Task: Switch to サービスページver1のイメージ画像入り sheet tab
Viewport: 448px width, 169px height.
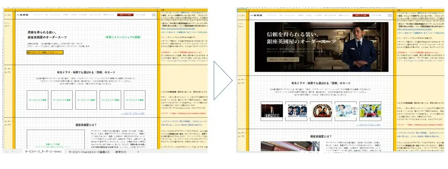Action: pos(89,152)
